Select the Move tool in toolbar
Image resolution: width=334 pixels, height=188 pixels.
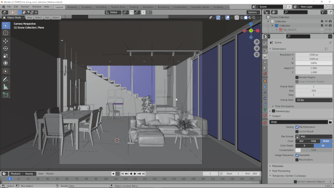6,41
